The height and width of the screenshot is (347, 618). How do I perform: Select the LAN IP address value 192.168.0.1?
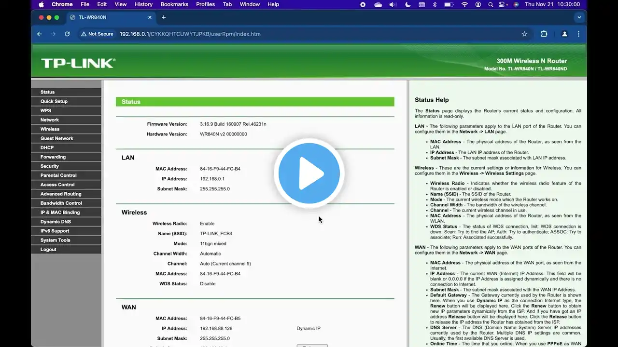[212, 179]
